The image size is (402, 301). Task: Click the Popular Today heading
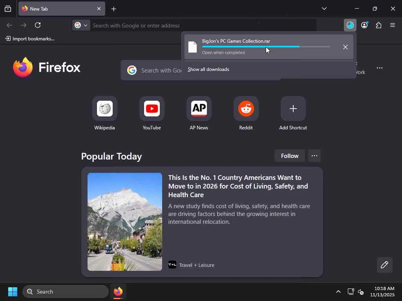[x=111, y=156]
